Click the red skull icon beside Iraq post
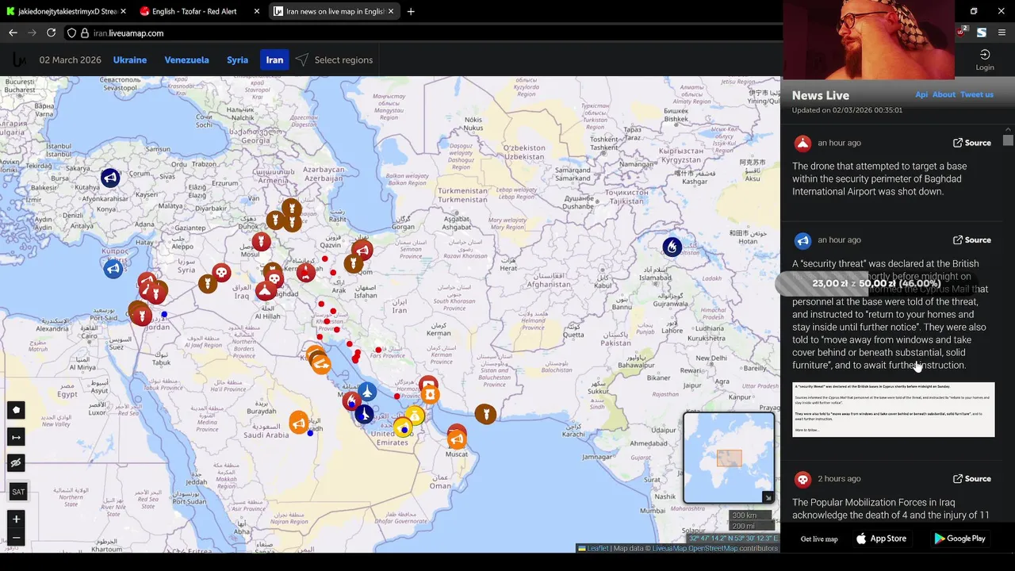The height and width of the screenshot is (571, 1015). 802,479
